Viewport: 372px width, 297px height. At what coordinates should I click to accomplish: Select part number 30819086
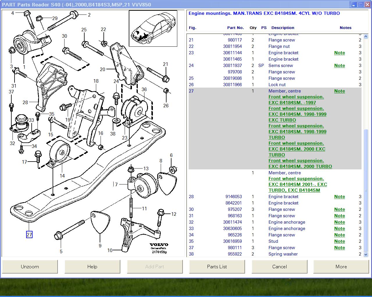tap(233, 78)
